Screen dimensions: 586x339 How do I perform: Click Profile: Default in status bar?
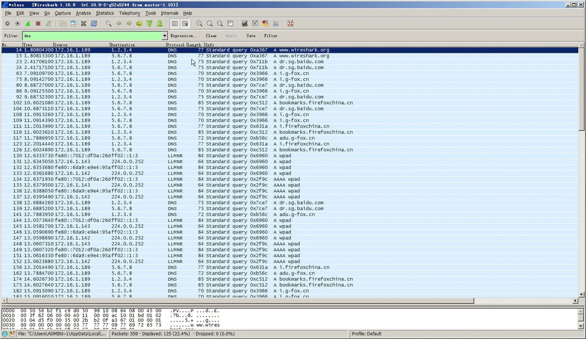(x=366, y=334)
